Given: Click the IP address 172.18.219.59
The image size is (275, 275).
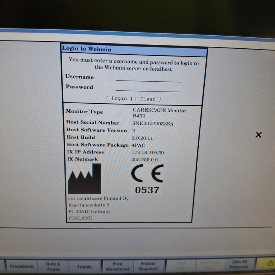Looking at the screenshot, I should pos(148,152).
